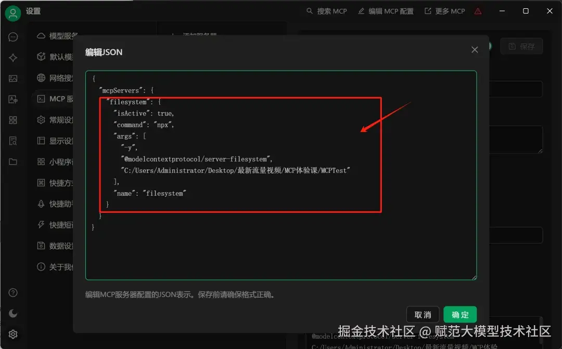
Task: Open the image generation icon
Action: [x=14, y=78]
